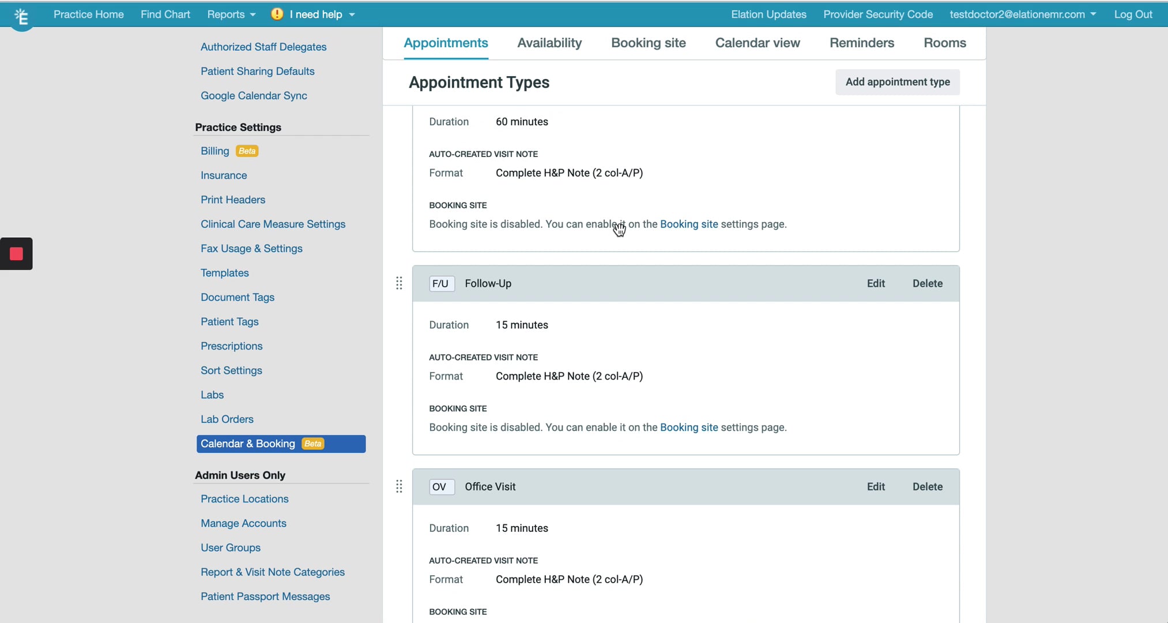Grab the Office Visit drag handle

click(x=399, y=486)
